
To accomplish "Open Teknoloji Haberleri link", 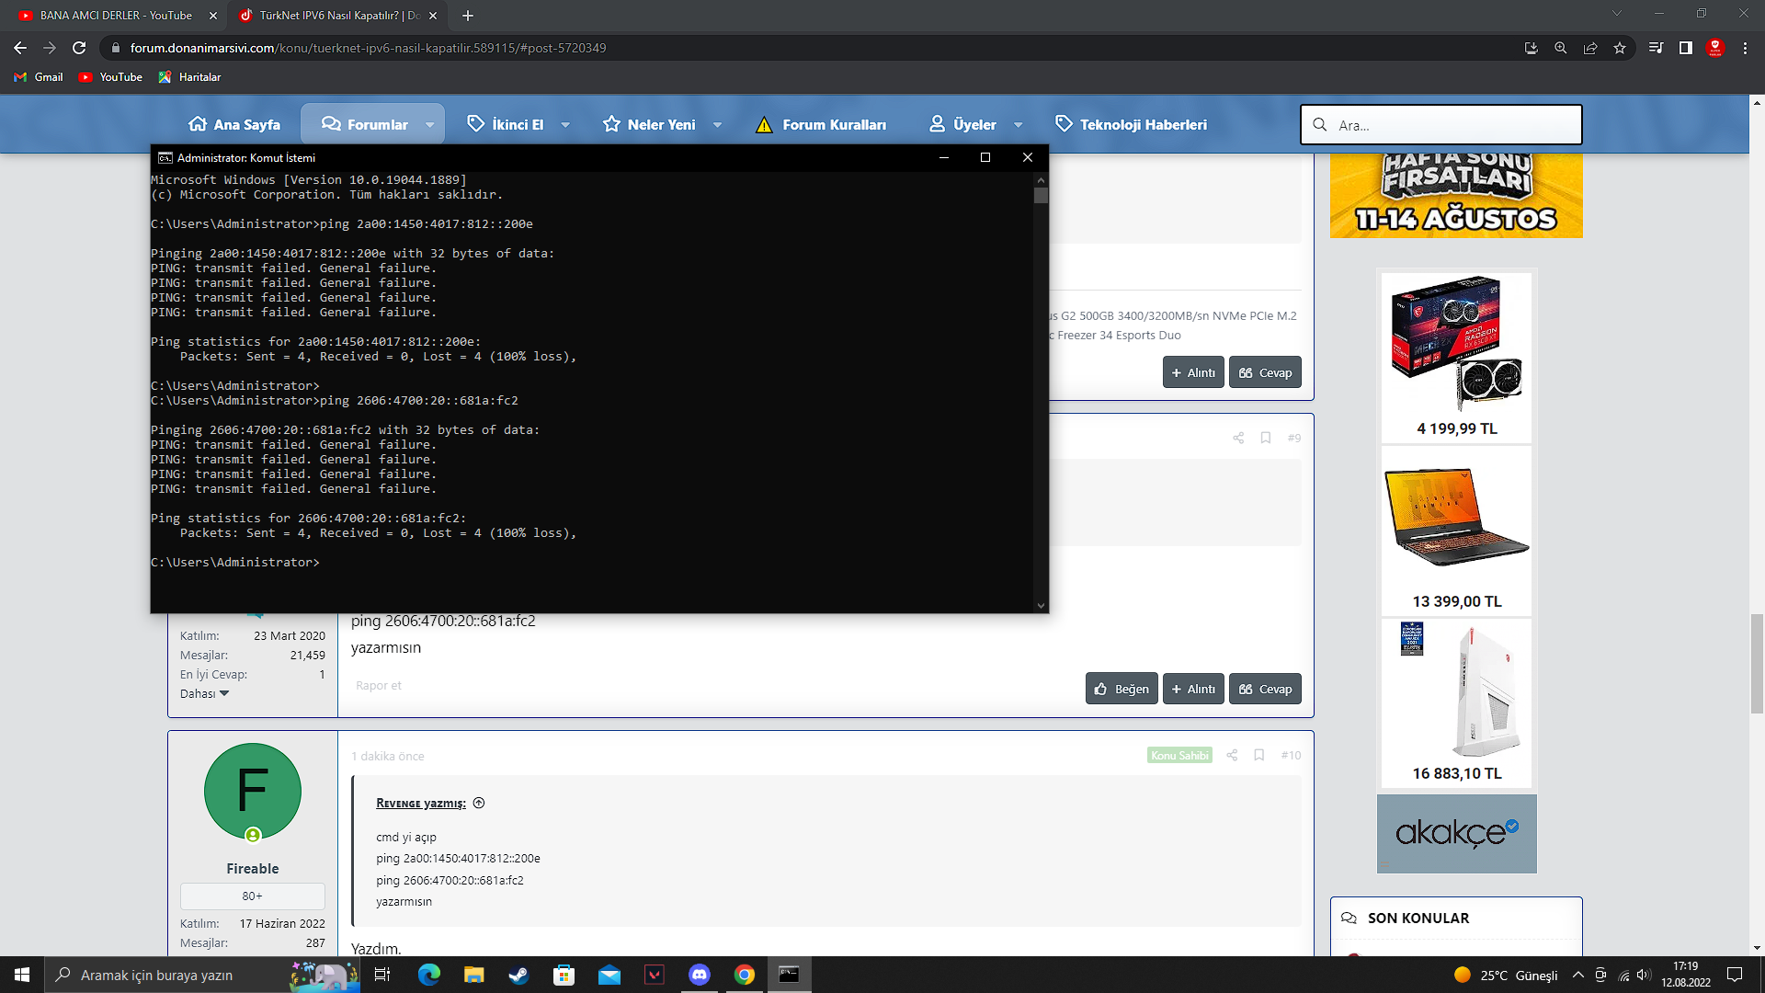I will [1131, 124].
